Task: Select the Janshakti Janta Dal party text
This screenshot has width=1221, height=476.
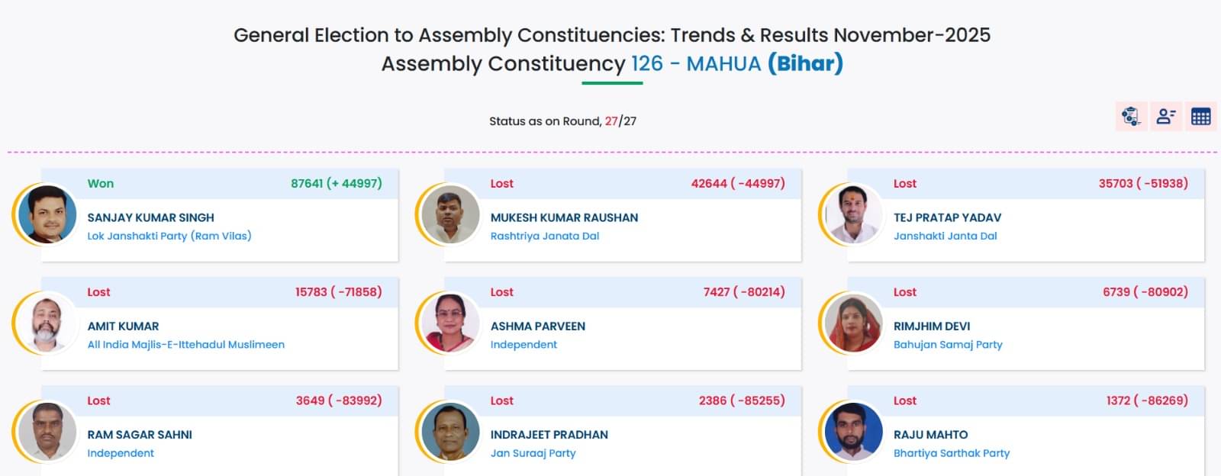Action: (x=946, y=236)
